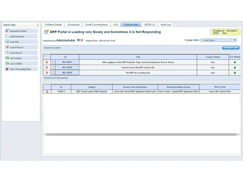Viewport: 243px width, 182px height.
Task: Click the incident ID INC-00029 cell
Action: [67, 73]
